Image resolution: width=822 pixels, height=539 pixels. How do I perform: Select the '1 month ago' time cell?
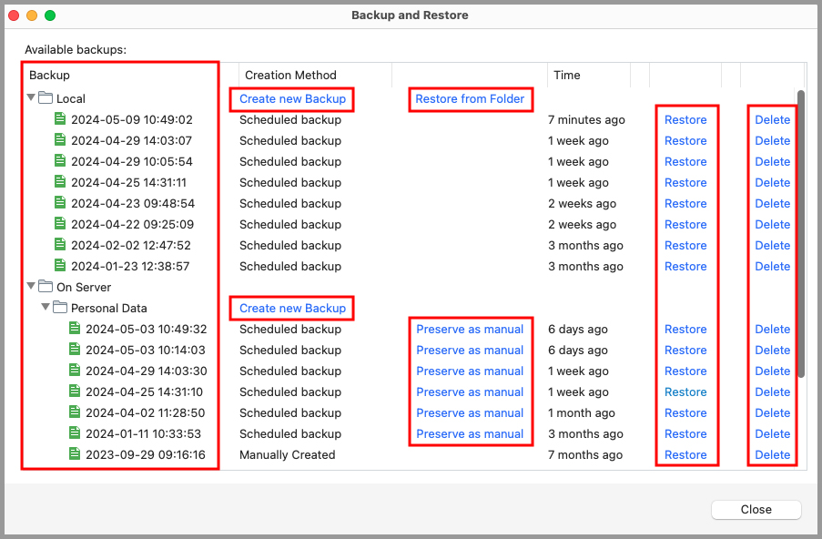(582, 413)
